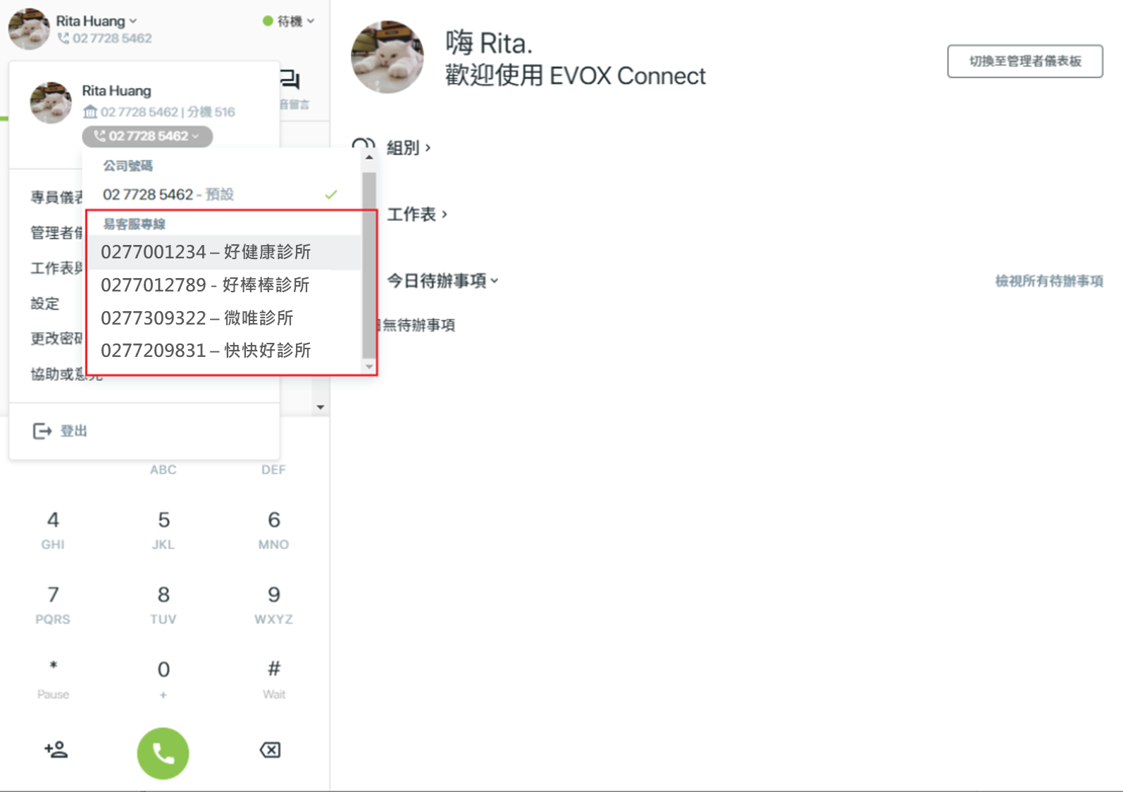This screenshot has height=792, width=1123.
Task: Click the green call button
Action: (163, 753)
